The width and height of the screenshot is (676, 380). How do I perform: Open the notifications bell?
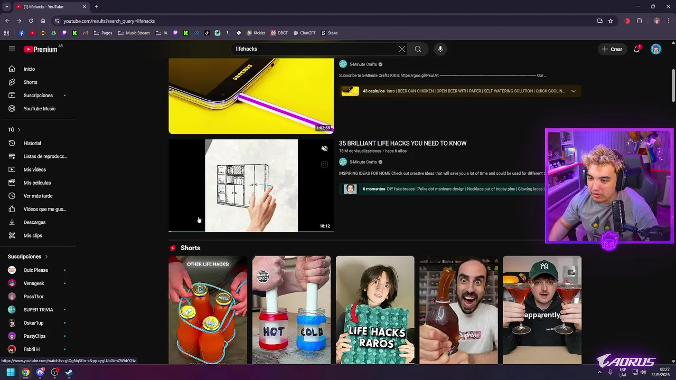point(637,49)
